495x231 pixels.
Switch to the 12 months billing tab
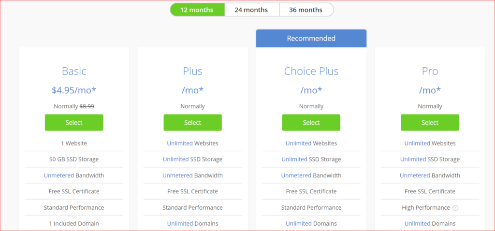tap(197, 10)
